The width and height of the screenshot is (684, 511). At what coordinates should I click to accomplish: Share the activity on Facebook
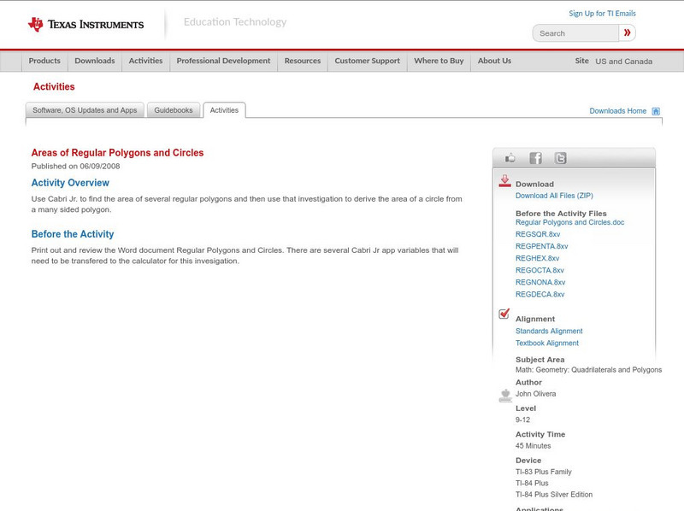coord(535,158)
